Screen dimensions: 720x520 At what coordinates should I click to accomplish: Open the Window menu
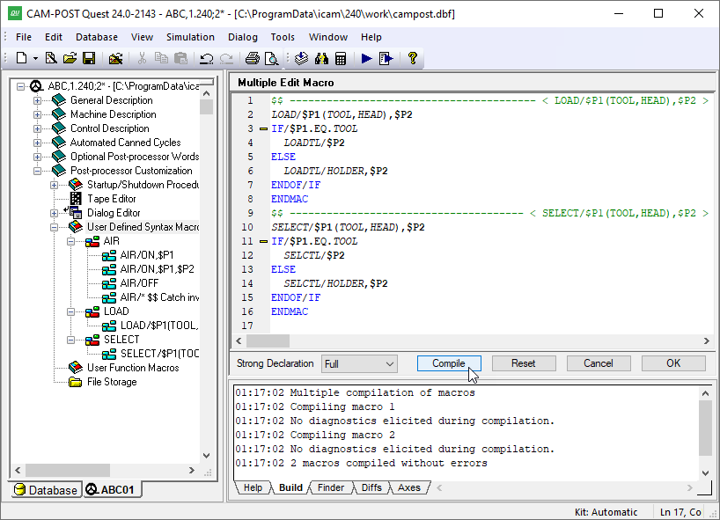point(327,37)
